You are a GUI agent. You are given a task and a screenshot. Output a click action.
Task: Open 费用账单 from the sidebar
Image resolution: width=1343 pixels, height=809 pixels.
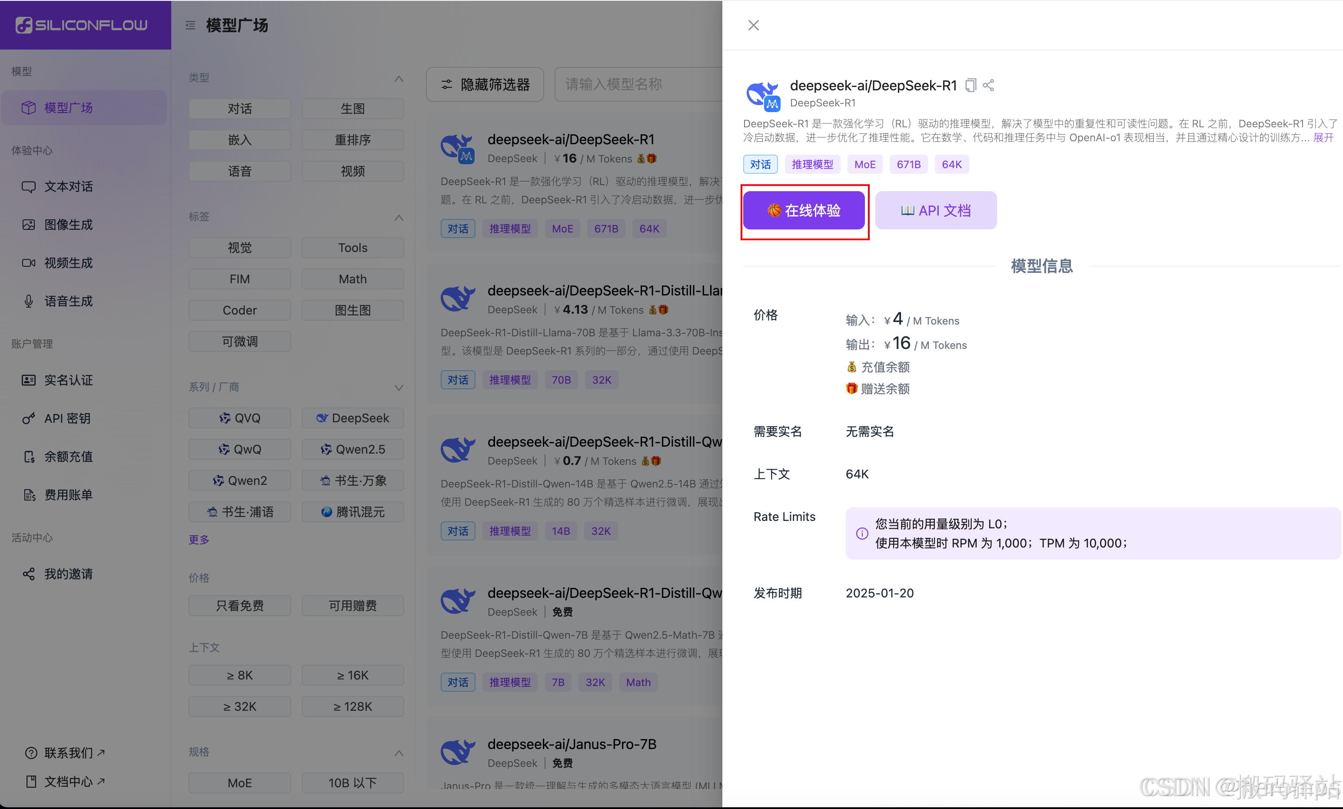(68, 495)
